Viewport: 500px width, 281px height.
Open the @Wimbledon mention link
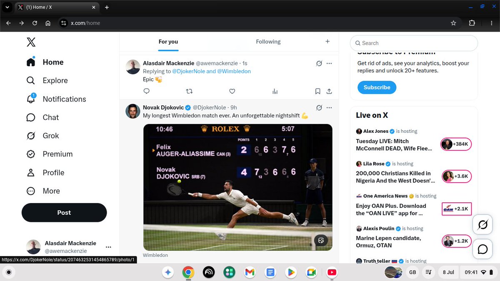234,71
